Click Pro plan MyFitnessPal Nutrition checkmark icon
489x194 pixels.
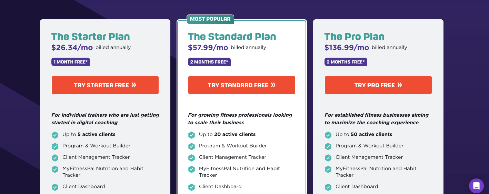click(328, 169)
